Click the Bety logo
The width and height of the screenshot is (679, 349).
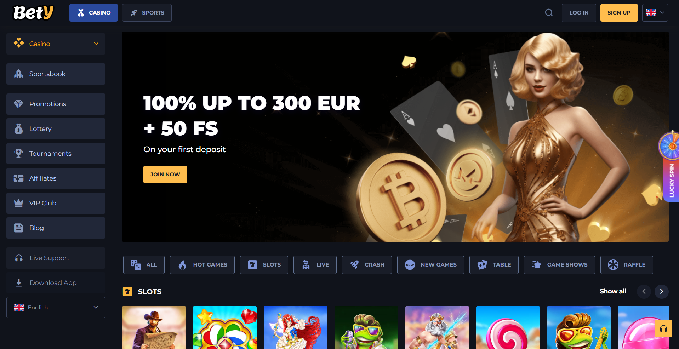coord(34,13)
